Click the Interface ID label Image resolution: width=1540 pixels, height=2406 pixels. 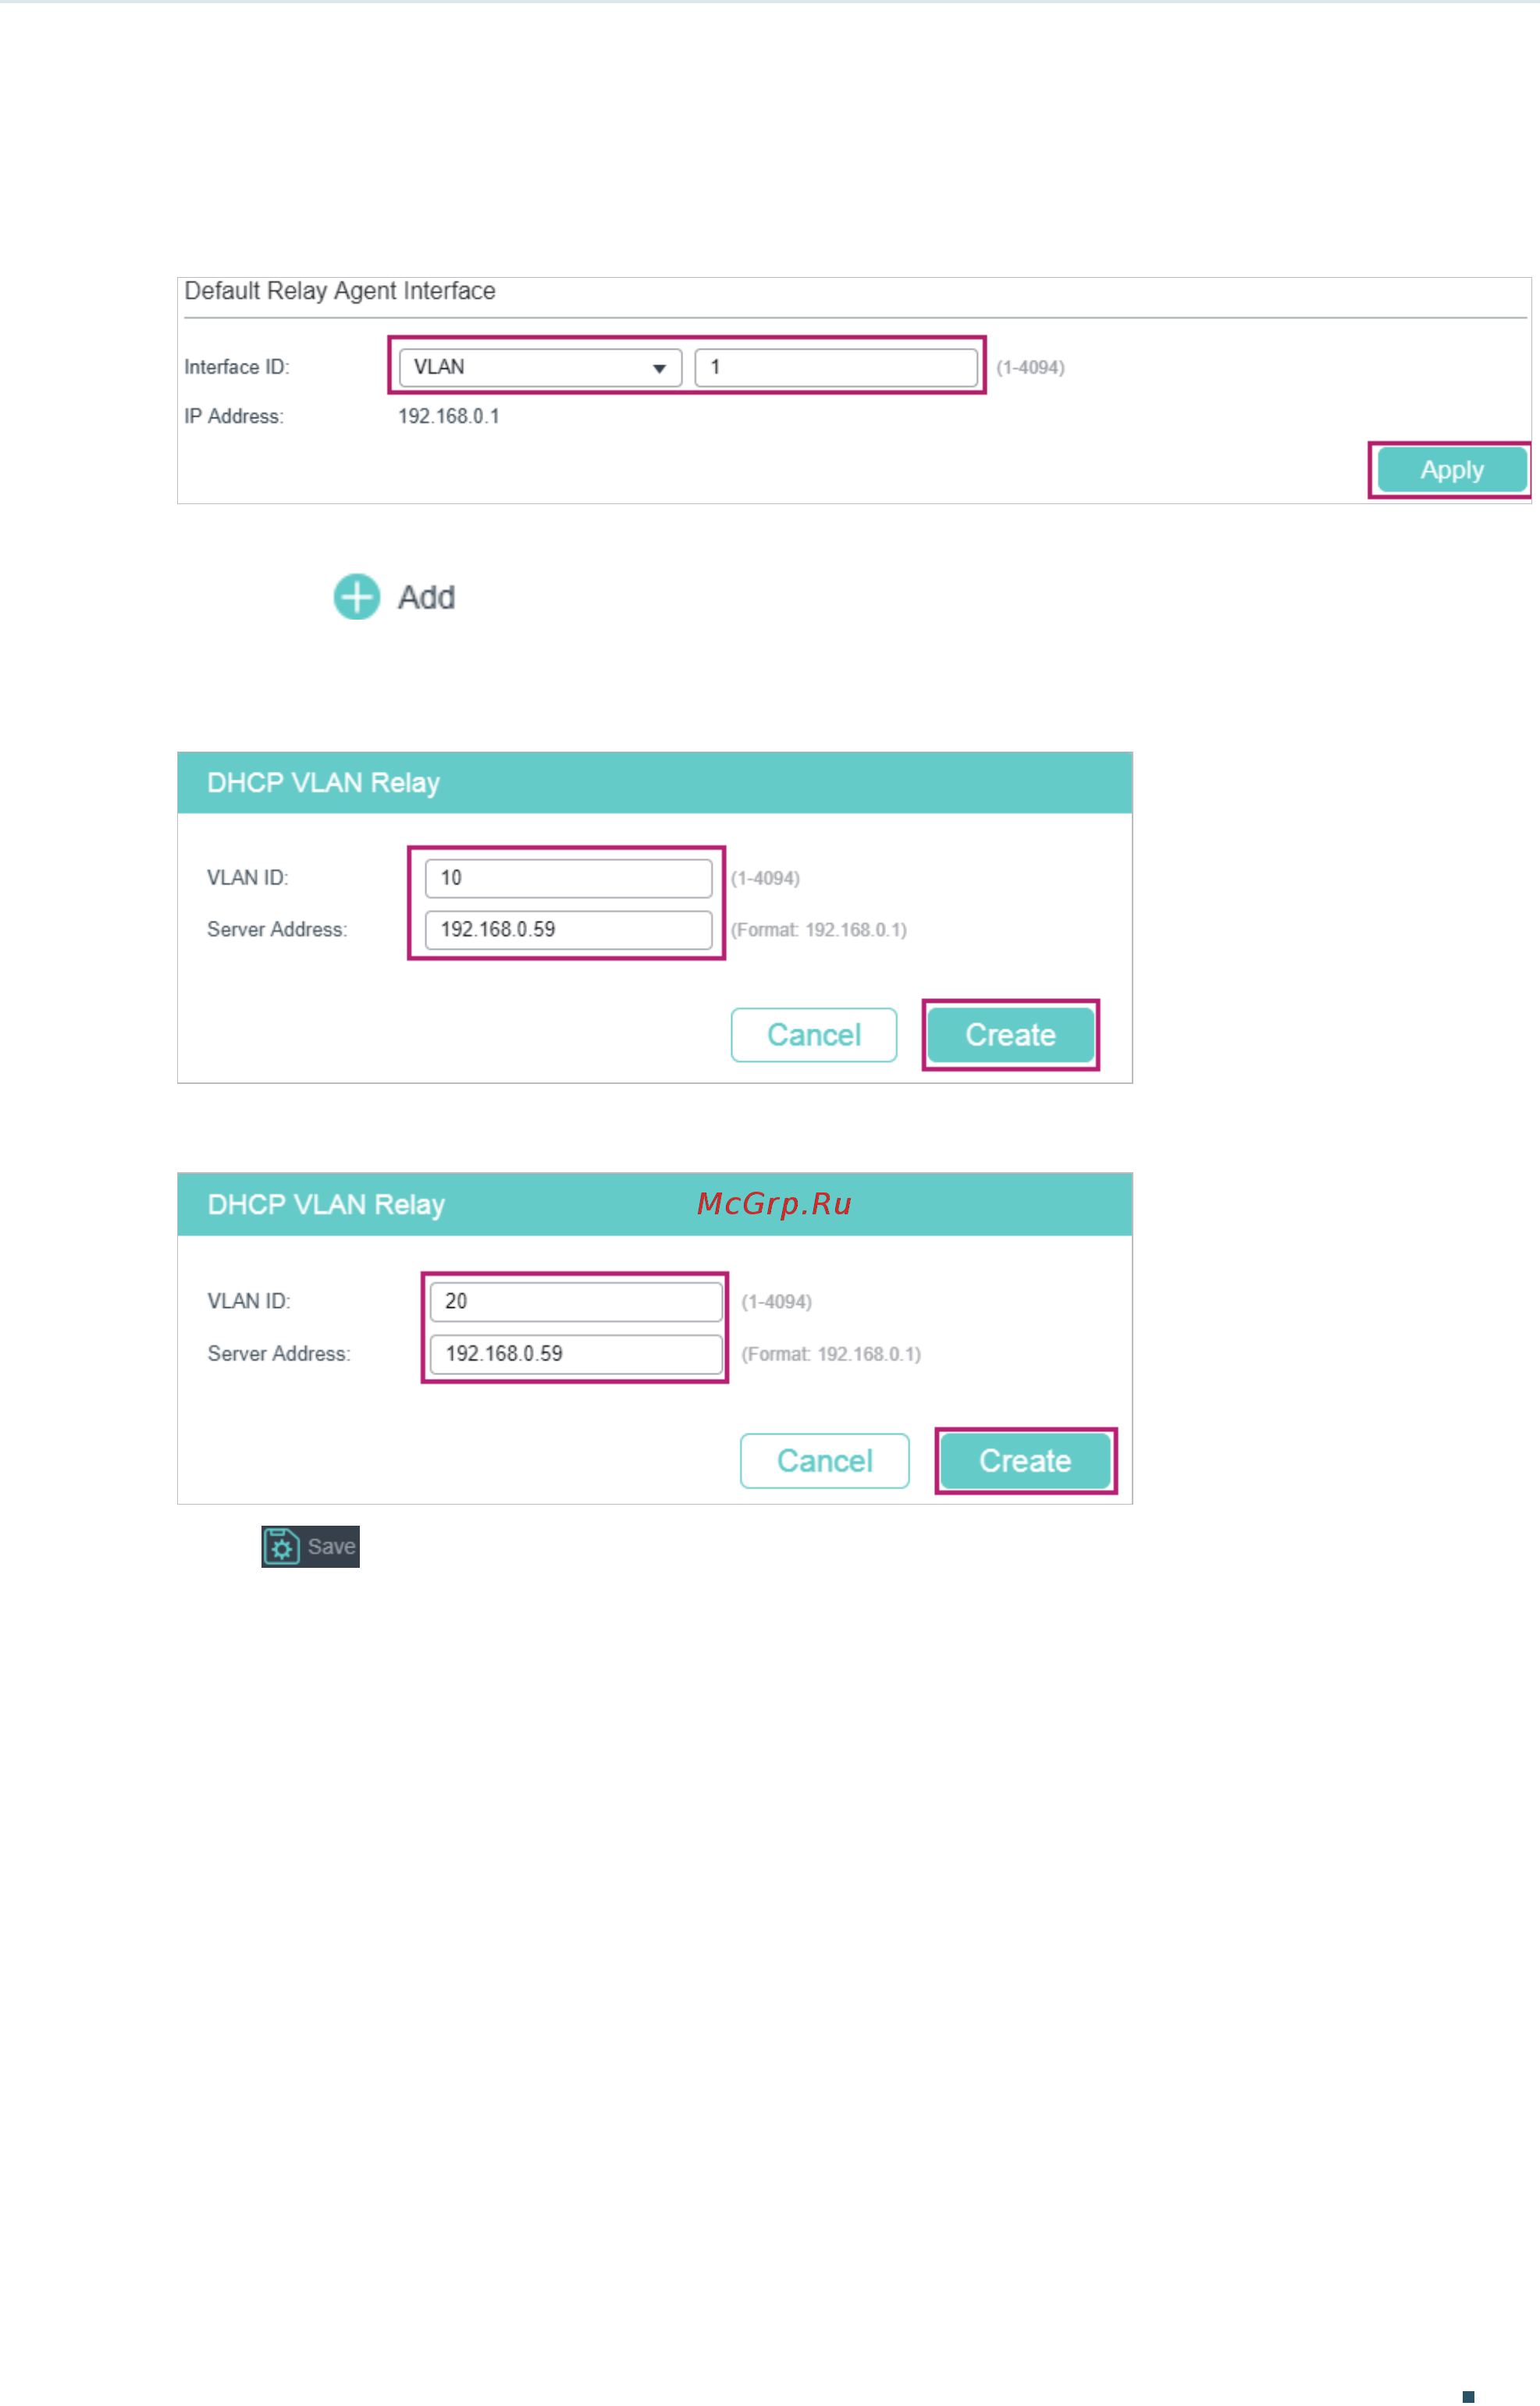click(x=237, y=367)
